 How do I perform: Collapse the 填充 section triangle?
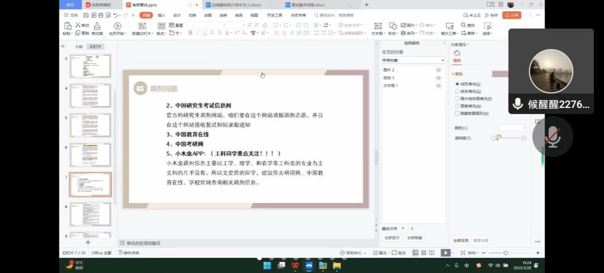tap(453, 74)
